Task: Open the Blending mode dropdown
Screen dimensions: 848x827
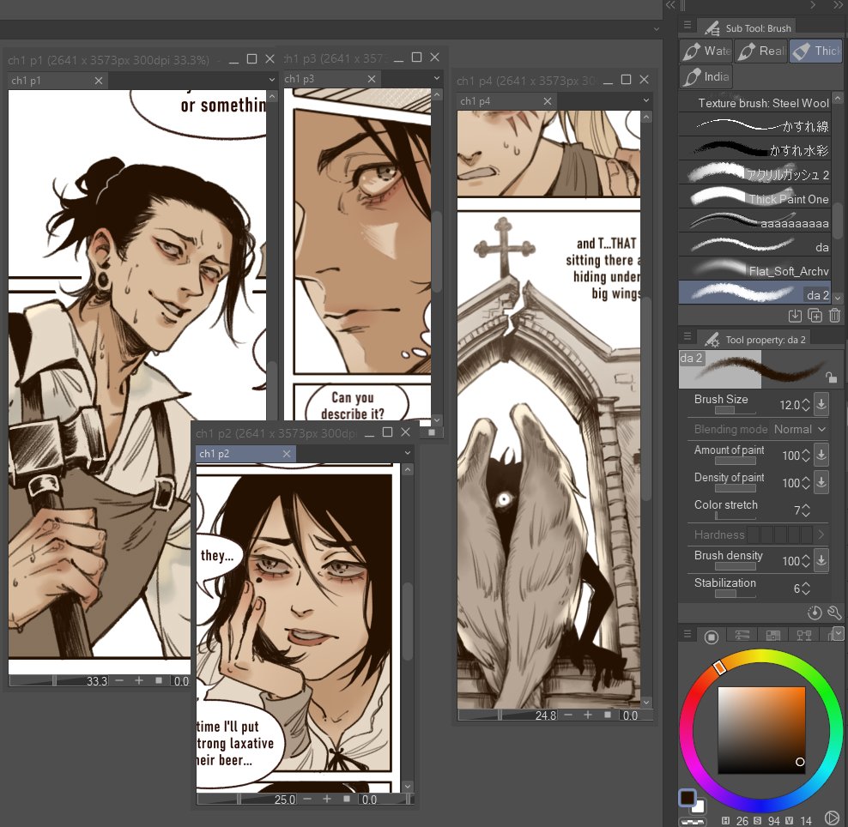Action: coord(799,429)
